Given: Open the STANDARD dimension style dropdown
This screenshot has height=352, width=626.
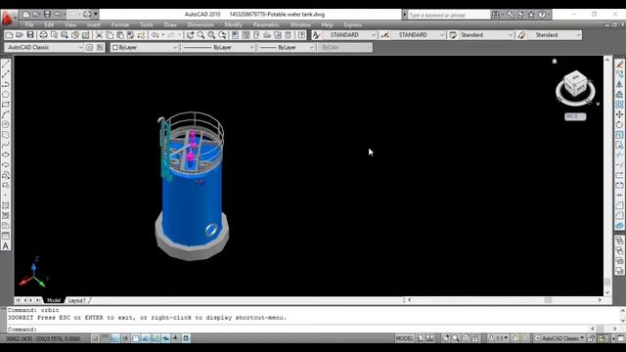Looking at the screenshot, I should tap(418, 35).
